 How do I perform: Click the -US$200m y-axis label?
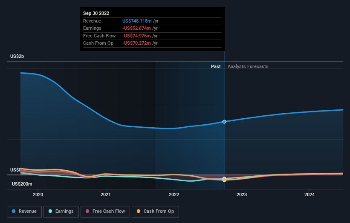(21, 184)
